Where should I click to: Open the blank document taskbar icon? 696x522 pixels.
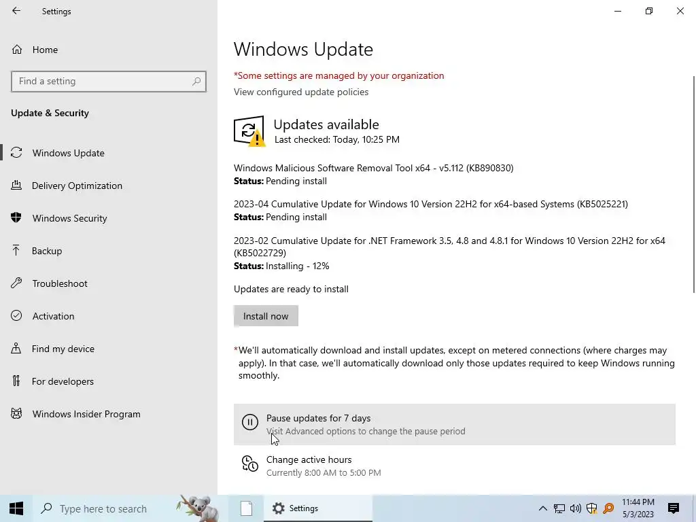pyautogui.click(x=246, y=508)
